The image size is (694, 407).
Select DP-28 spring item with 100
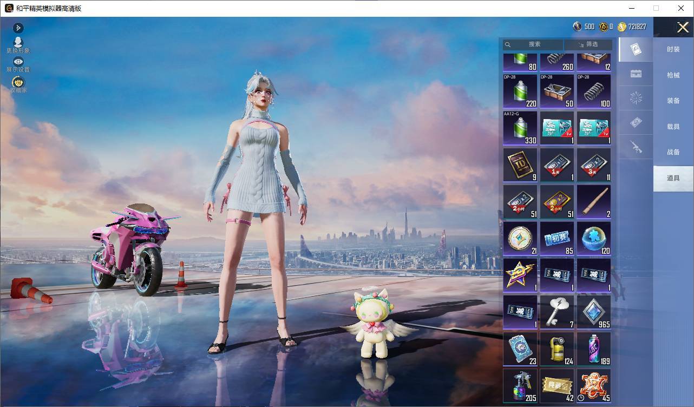point(594,91)
